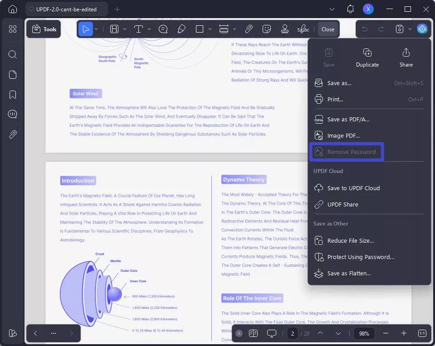Open the comments panel icon in sidebar
The image size is (435, 346).
click(13, 114)
